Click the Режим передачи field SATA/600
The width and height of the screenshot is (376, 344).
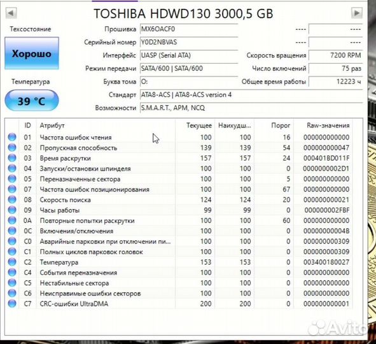point(189,68)
